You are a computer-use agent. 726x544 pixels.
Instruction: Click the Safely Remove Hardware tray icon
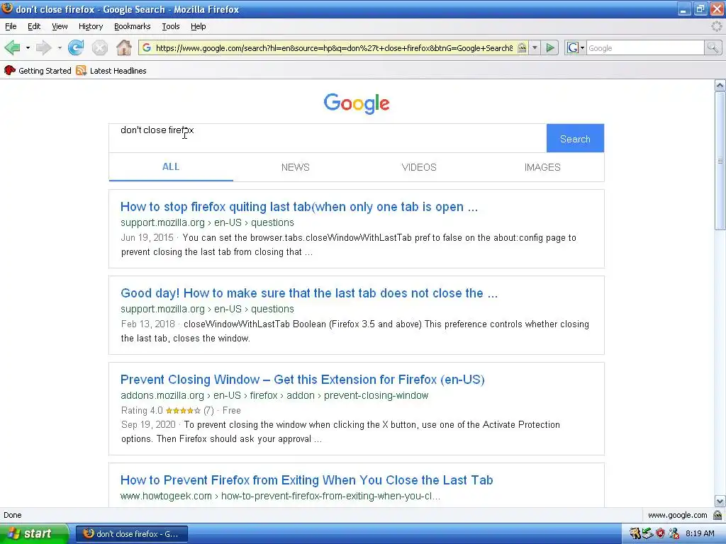click(647, 533)
